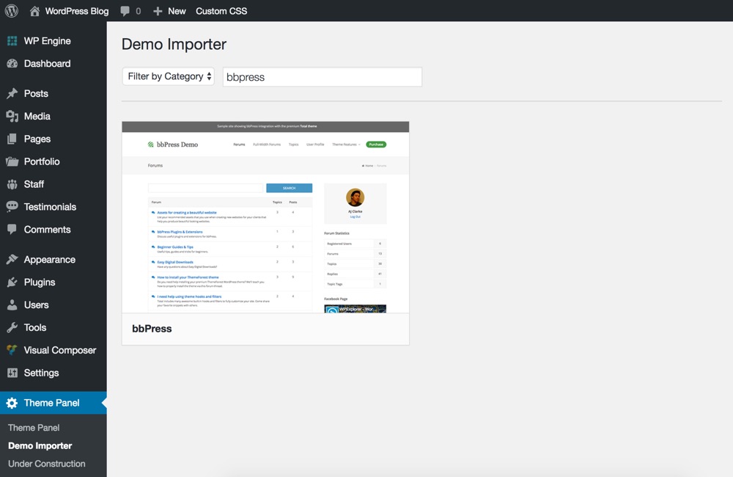The width and height of the screenshot is (733, 477).
Task: Click the plus icon next to New
Action: (158, 11)
